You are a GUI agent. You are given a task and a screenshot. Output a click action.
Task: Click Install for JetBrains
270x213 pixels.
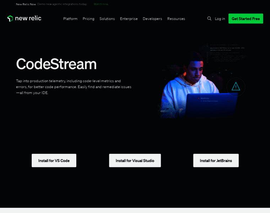pos(216,160)
